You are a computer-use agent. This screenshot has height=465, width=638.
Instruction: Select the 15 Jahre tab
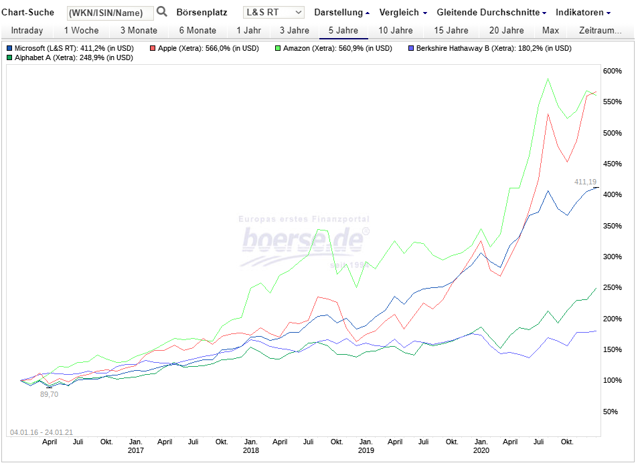point(451,31)
